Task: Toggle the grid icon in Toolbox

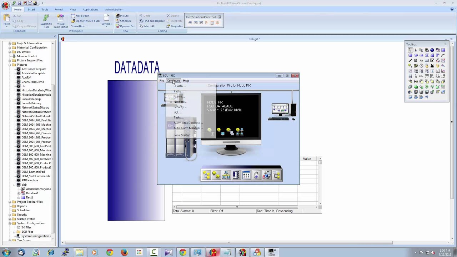Action: point(410,76)
